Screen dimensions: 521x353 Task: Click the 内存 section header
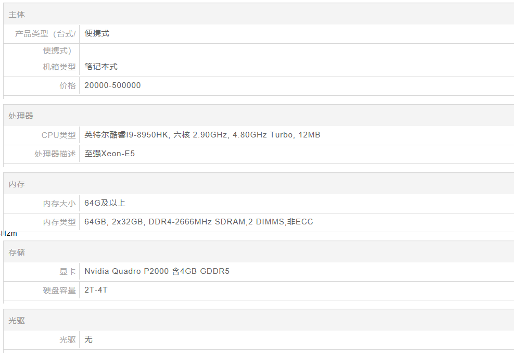point(17,184)
